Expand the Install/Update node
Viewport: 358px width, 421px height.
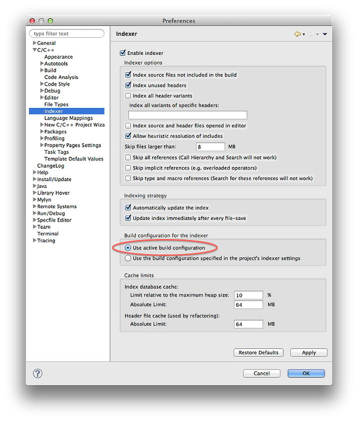coord(35,179)
